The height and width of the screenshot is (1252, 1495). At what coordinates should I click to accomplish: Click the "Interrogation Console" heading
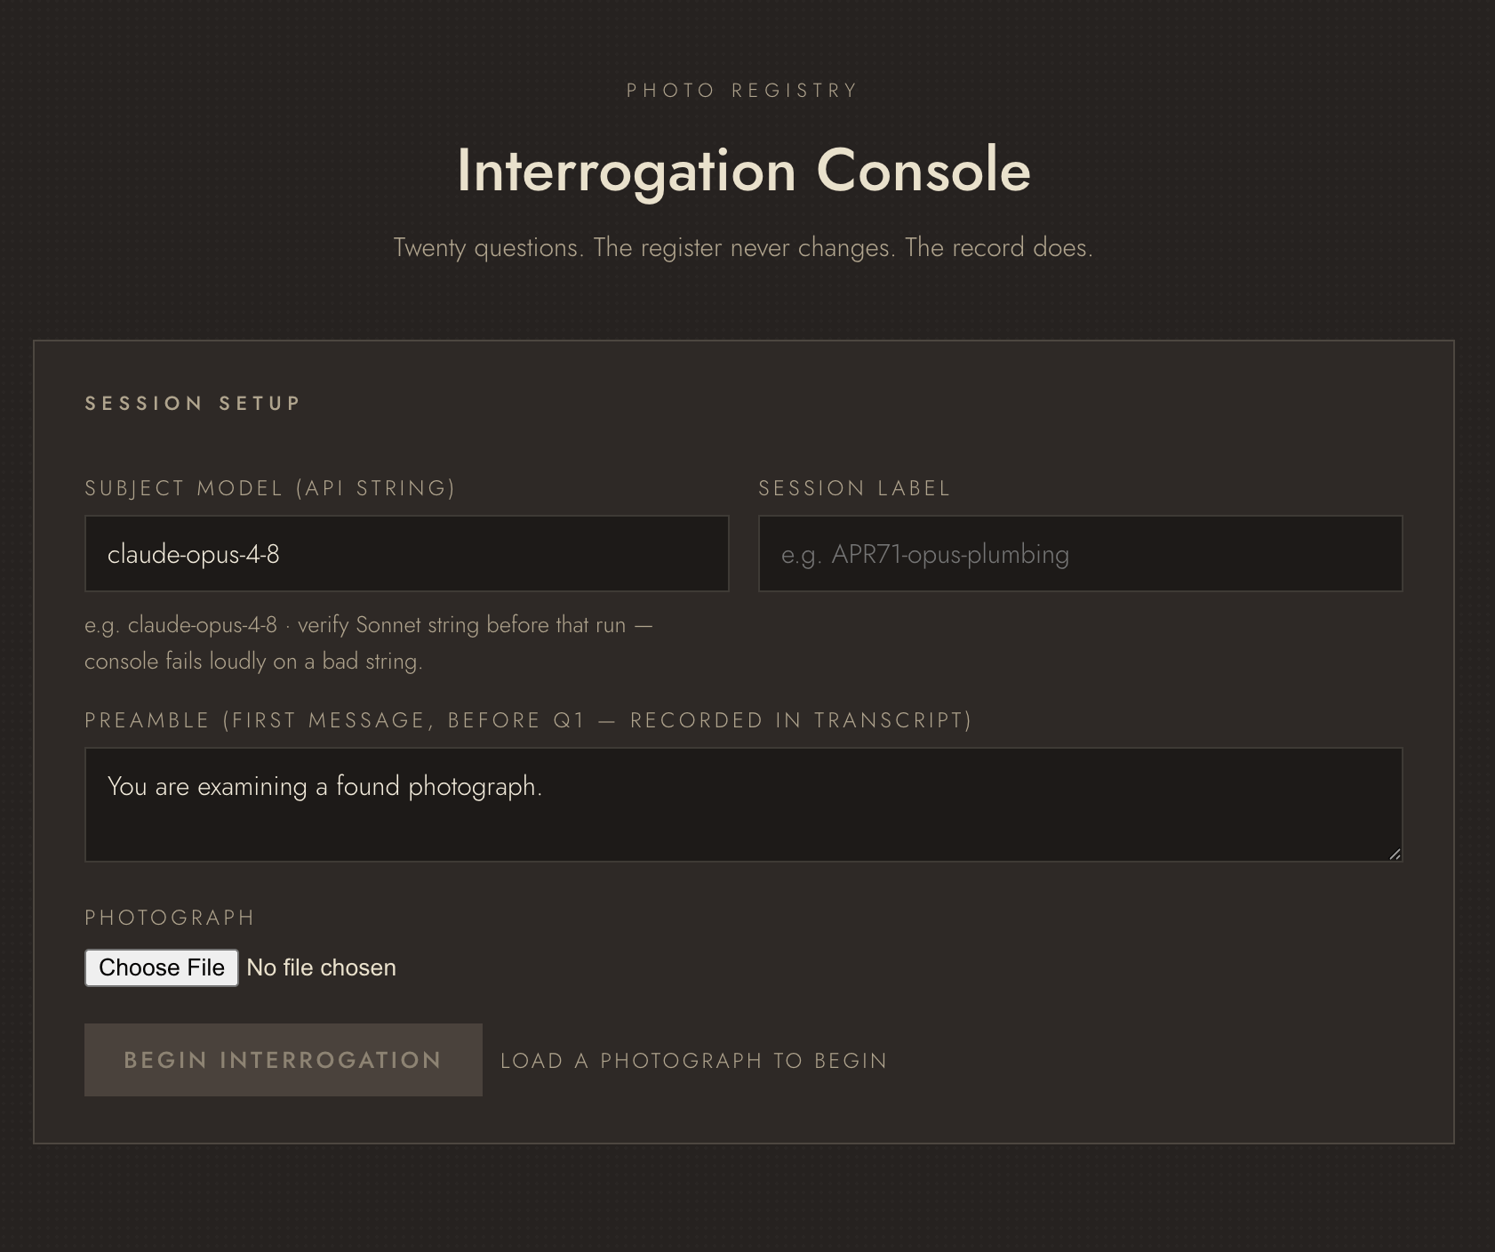744,170
